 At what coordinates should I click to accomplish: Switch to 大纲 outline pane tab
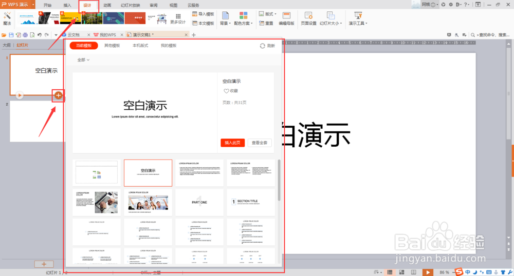pos(7,45)
